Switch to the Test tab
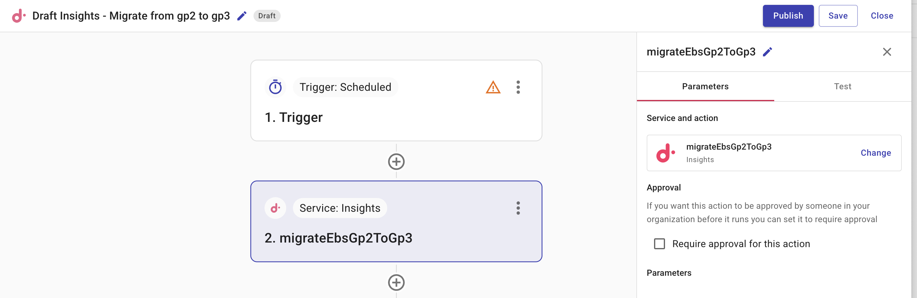The image size is (917, 298). point(842,87)
